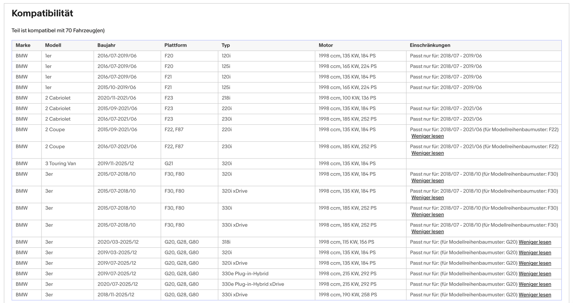Click Weniger lesen for 330e Plug-in-Hybrid xDrive
Image resolution: width=573 pixels, height=303 pixels.
[x=535, y=284]
